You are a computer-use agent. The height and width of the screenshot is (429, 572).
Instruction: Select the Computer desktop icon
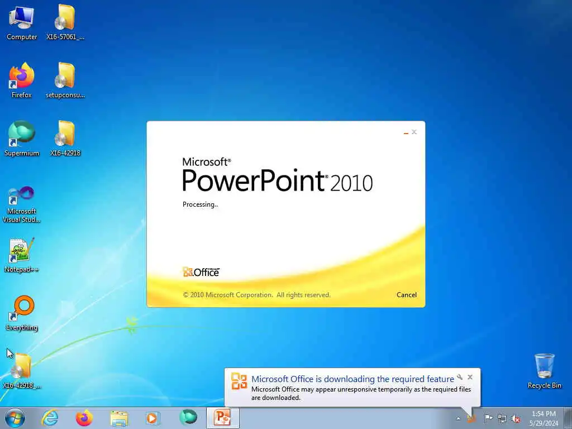click(22, 22)
